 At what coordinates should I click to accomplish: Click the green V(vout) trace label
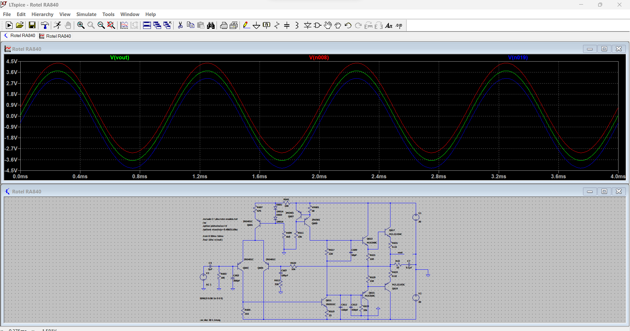[120, 58]
